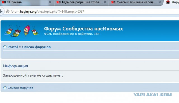Open Список форумов in the top breadcrumb

pyautogui.click(x=36, y=47)
